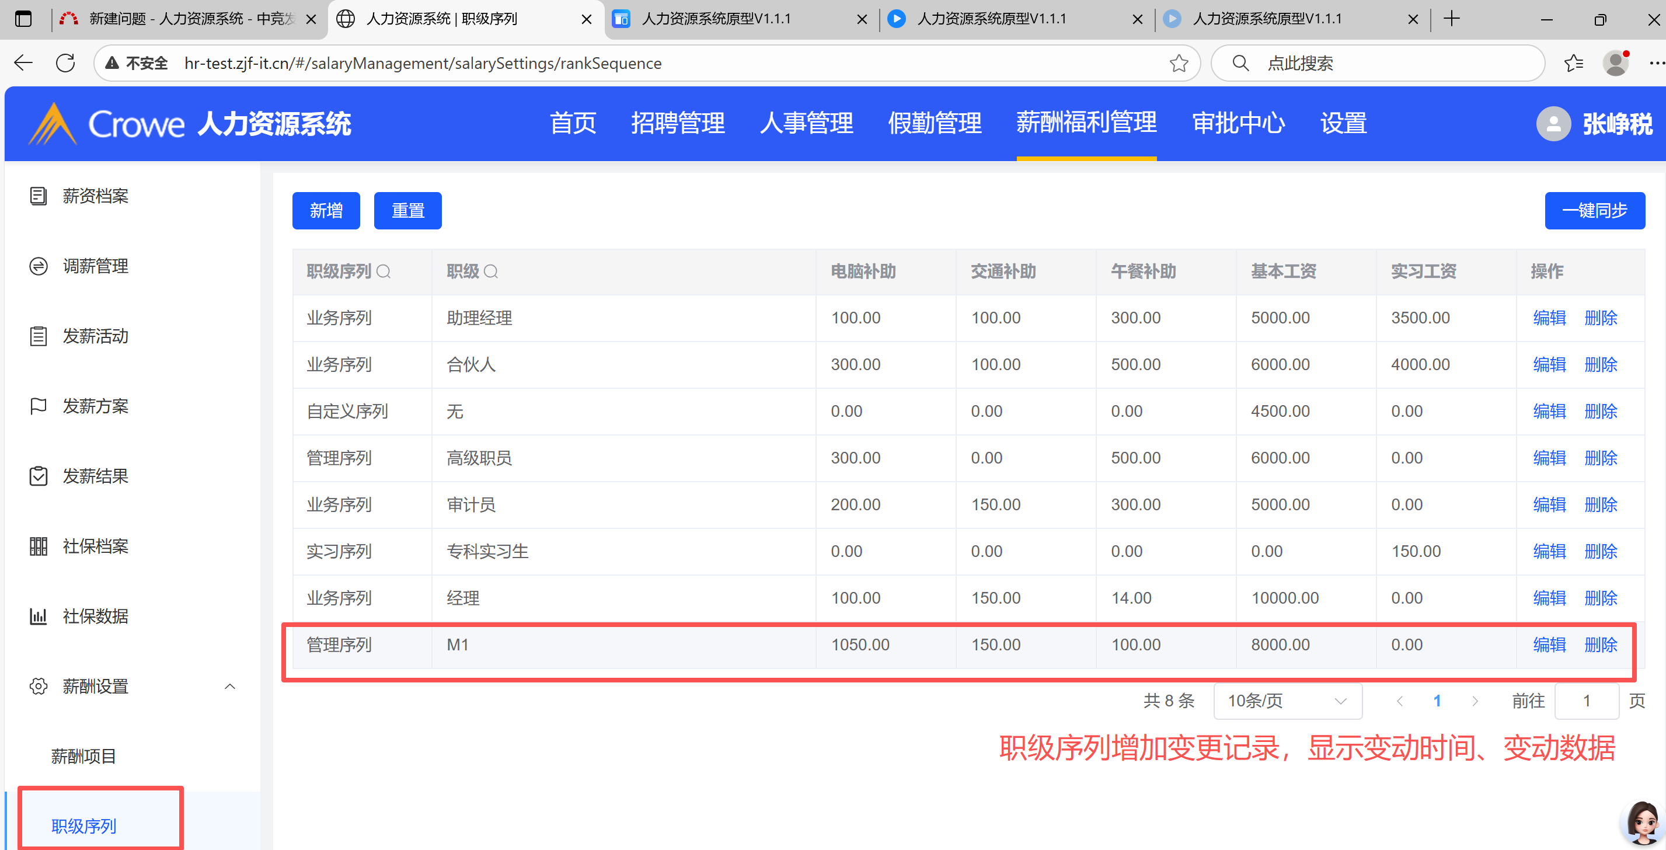Click the 前往 page number input field
Screen dimensions: 1666x850
point(1586,701)
